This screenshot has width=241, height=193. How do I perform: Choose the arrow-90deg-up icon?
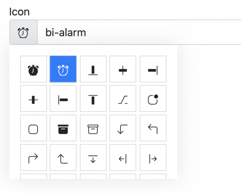tap(63, 157)
